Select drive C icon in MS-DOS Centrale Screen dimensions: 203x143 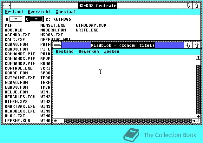(34, 19)
